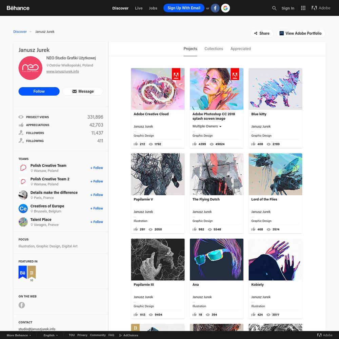The image size is (339, 339).
Task: Click the views eye icon on Papilarnie V
Action: (x=151, y=230)
